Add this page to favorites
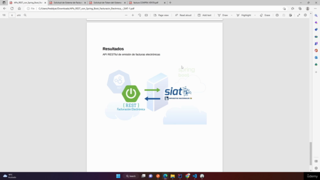The width and height of the screenshot is (320, 180). point(284,8)
